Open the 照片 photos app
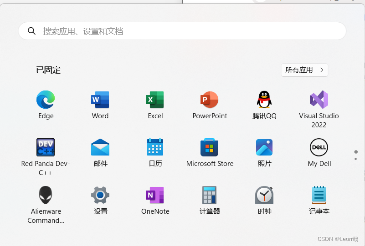The image size is (365, 246). point(264,147)
